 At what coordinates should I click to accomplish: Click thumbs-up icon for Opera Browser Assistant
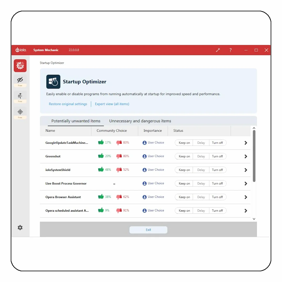[101, 197]
